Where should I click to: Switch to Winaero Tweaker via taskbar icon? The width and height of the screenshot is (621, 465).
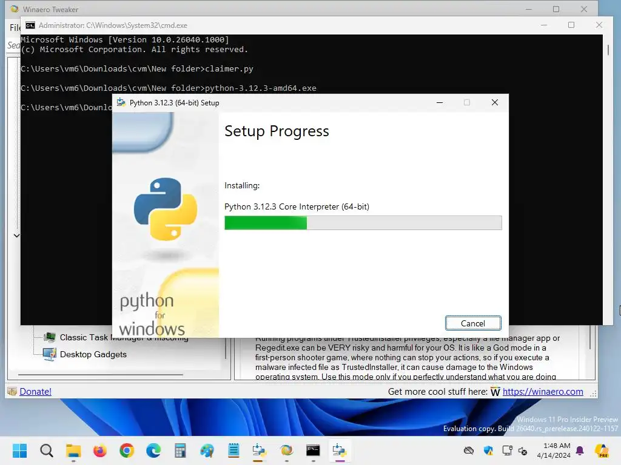coord(286,450)
